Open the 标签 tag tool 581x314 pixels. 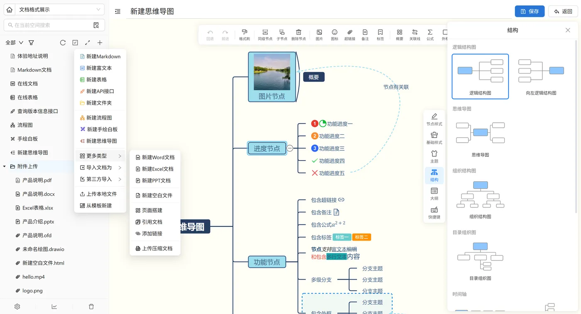(380, 35)
